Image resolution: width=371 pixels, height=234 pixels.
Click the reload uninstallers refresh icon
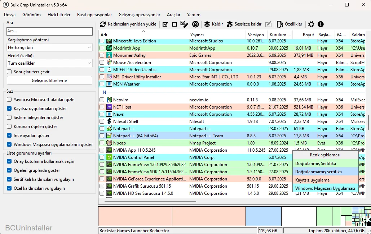coord(103,24)
